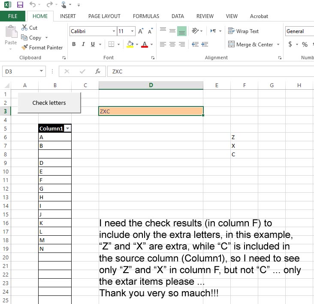Click the Middle Align icon

click(172, 31)
